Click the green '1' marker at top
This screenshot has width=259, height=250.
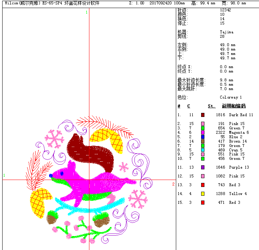(86, 12)
